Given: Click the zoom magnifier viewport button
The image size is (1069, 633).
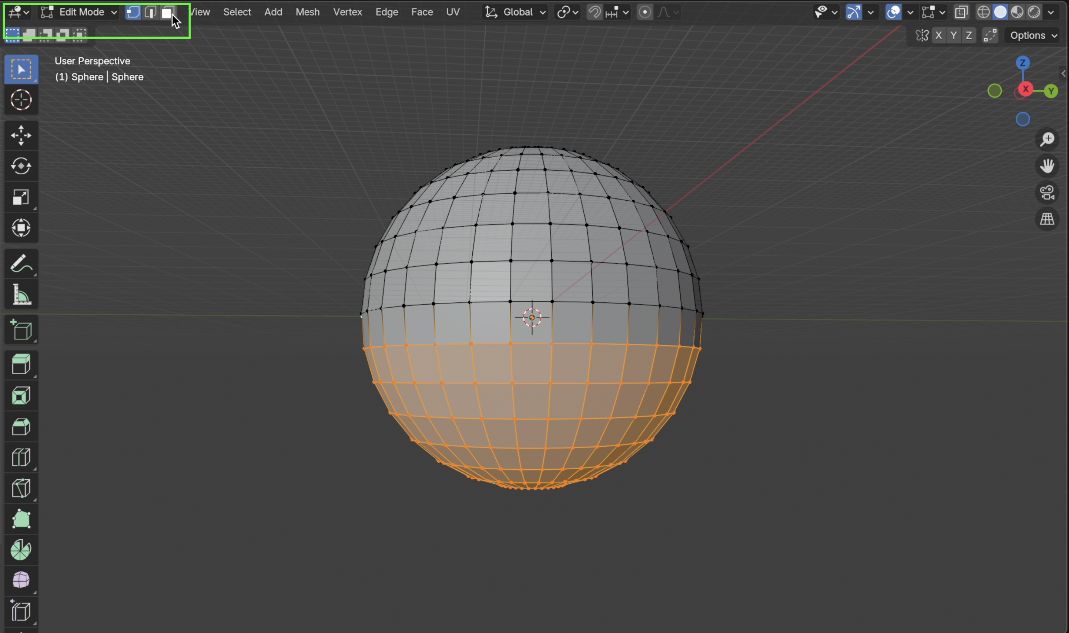Looking at the screenshot, I should pos(1047,140).
